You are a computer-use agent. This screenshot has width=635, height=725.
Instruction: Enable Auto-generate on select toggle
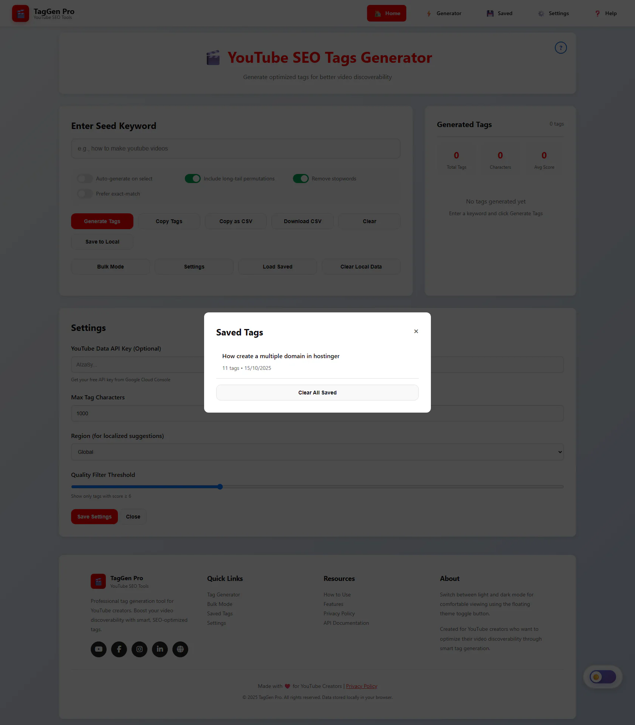(85, 179)
